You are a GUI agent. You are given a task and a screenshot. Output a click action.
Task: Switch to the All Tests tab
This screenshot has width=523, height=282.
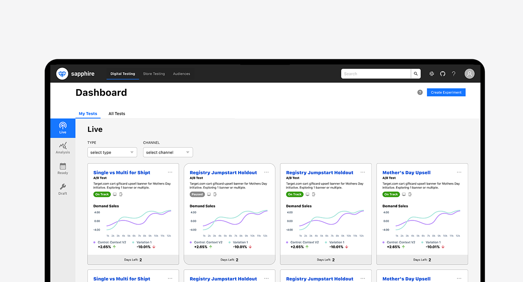tap(117, 114)
